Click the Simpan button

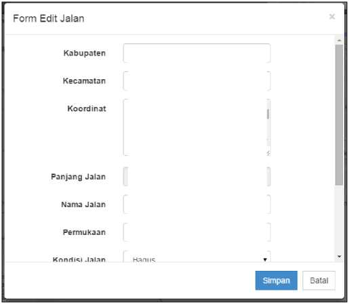[x=276, y=280]
